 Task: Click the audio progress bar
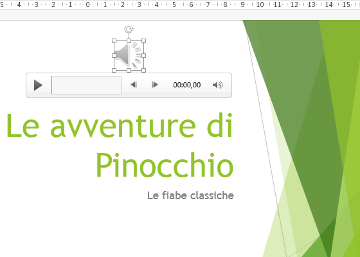tap(86, 85)
